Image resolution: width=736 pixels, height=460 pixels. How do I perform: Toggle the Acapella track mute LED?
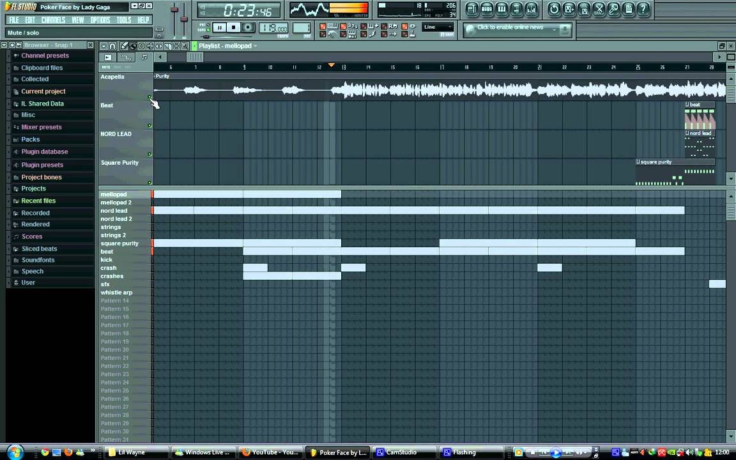149,97
